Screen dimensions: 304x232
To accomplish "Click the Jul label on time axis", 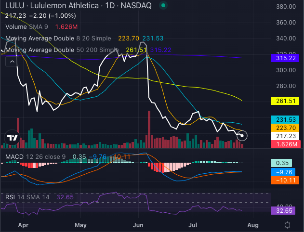I will tap(193, 225).
